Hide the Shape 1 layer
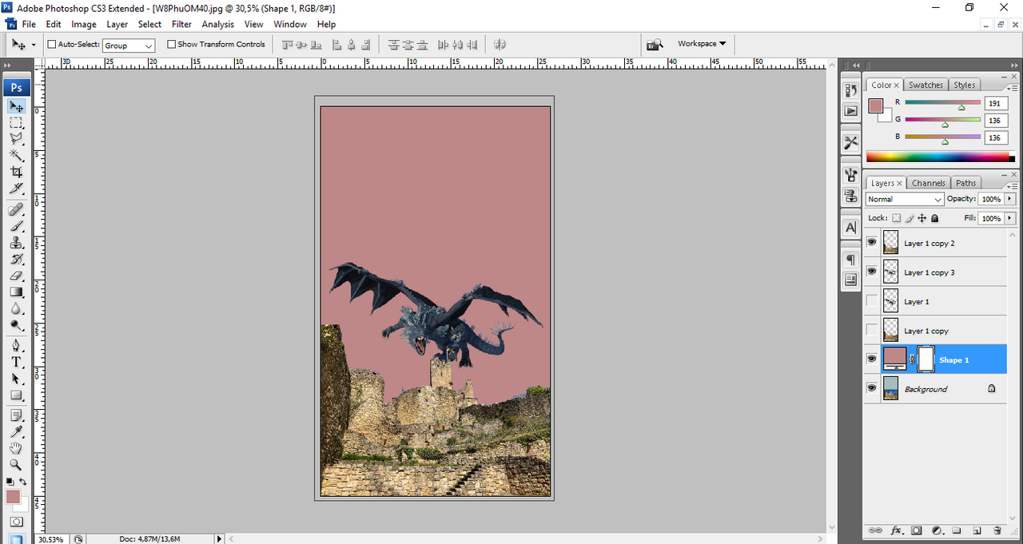The width and height of the screenshot is (1023, 544). [871, 359]
